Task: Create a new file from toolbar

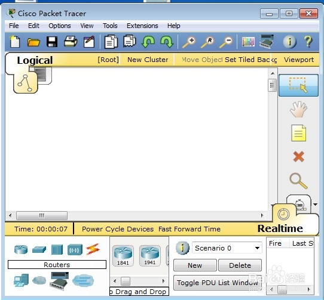Action: [15, 42]
